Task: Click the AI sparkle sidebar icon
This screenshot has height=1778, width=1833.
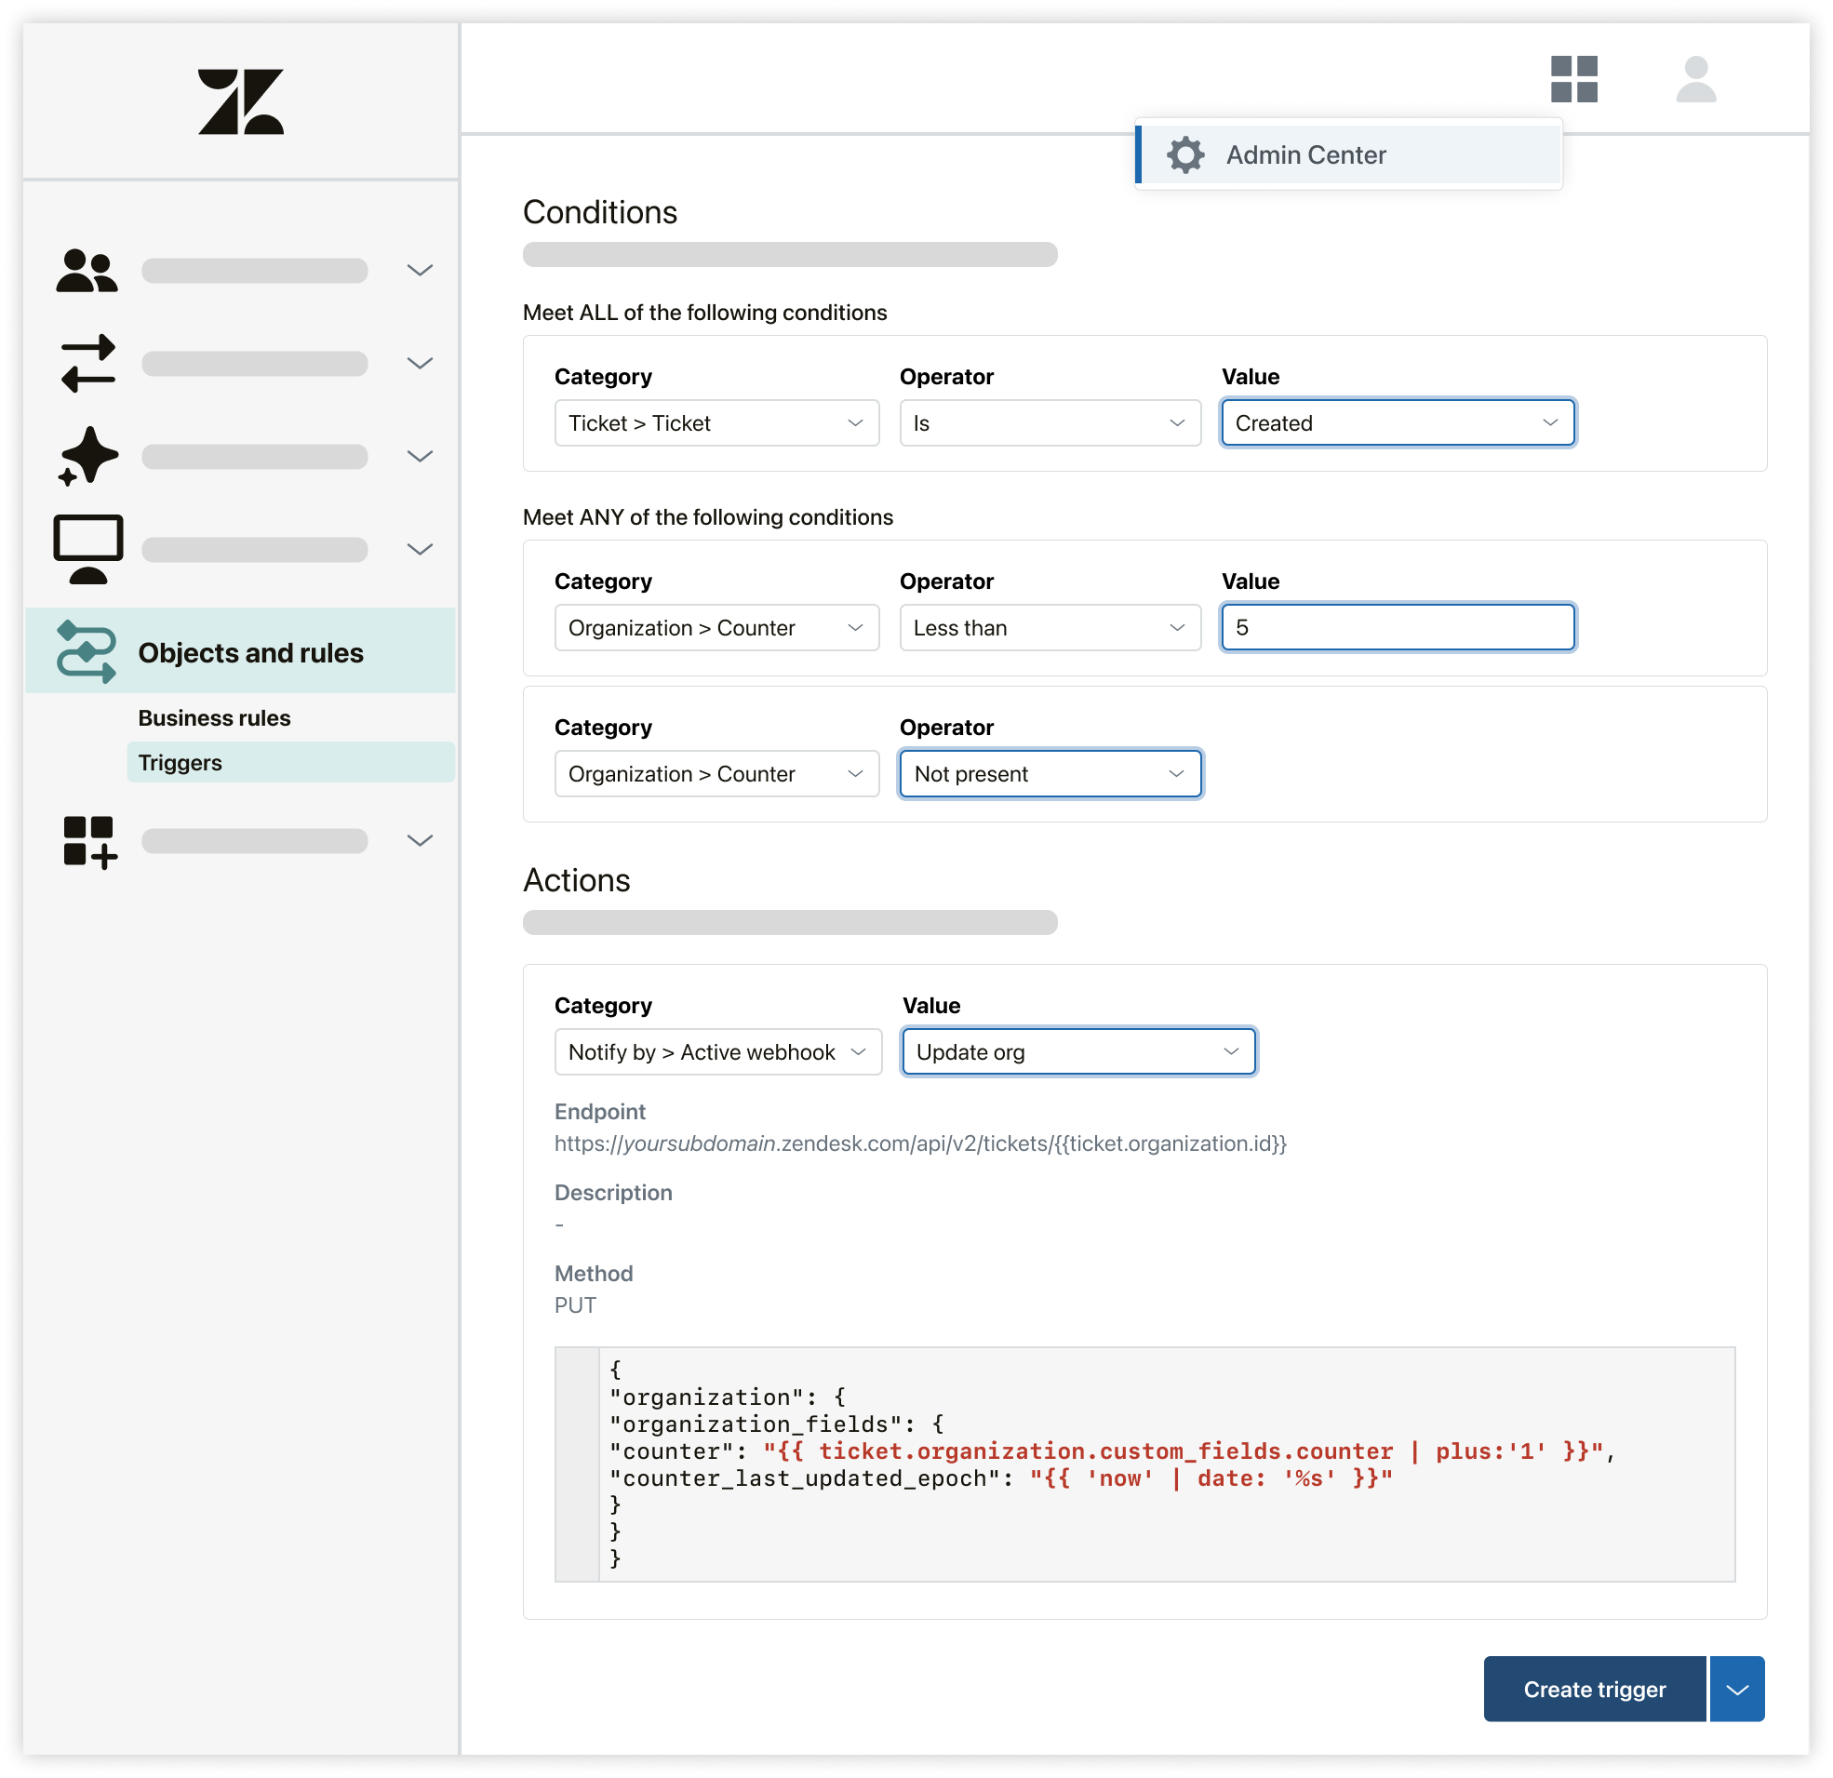Action: 87,457
